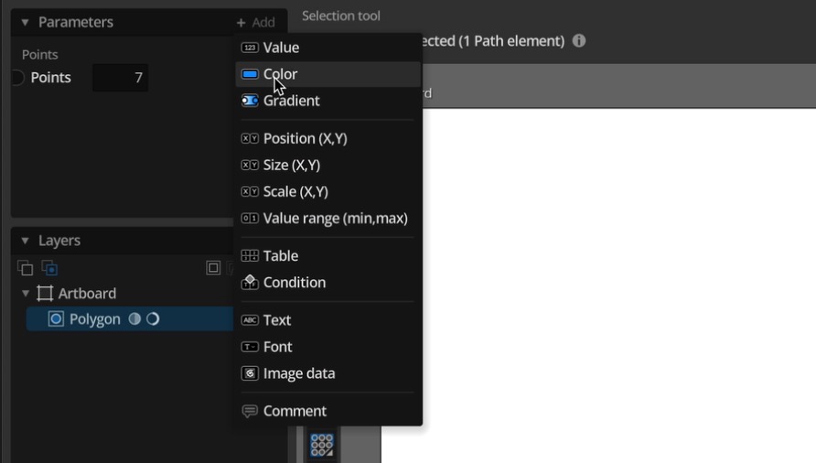Viewport: 816px width, 463px height.
Task: Click the Condition icon in menu
Action: pyautogui.click(x=249, y=283)
